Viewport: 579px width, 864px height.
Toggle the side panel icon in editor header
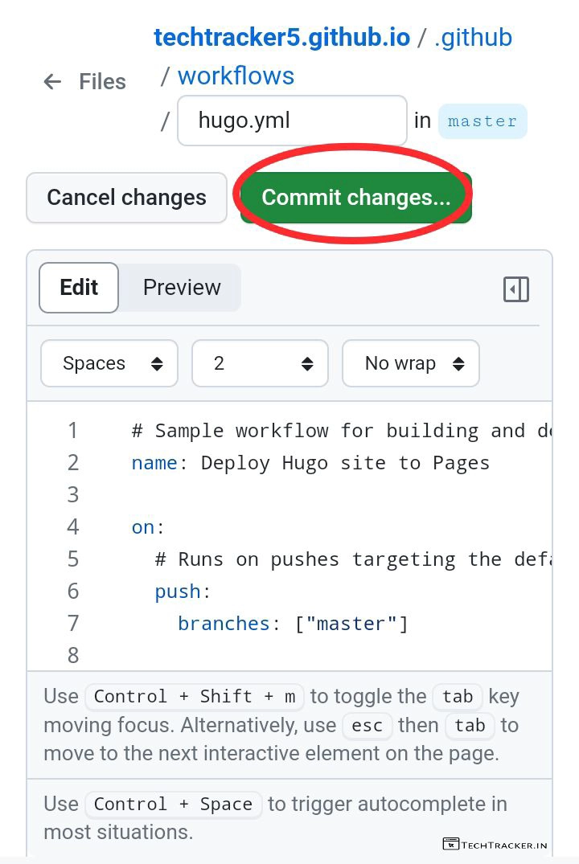click(x=516, y=289)
